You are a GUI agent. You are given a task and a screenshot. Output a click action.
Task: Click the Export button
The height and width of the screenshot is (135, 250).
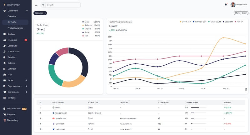tap(244, 13)
